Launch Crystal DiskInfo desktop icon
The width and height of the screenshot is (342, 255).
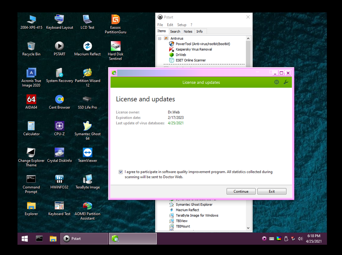(59, 155)
